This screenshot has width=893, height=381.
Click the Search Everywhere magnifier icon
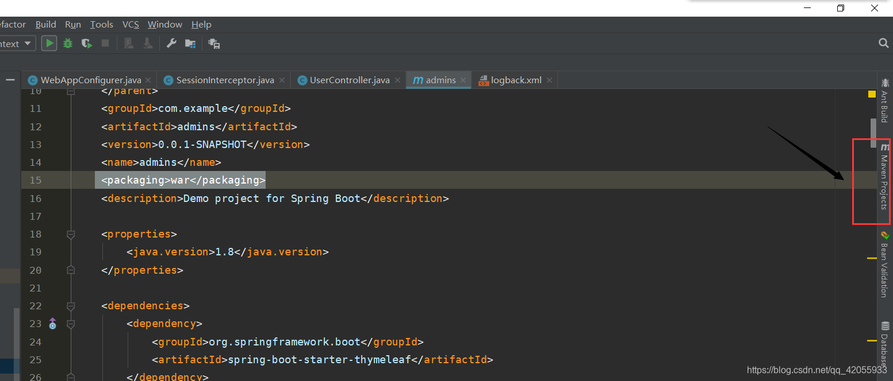[x=884, y=43]
